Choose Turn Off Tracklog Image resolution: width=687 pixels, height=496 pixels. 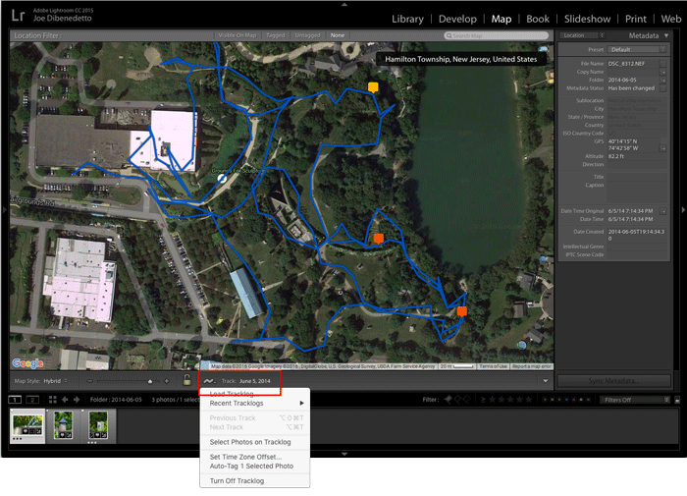(x=255, y=481)
